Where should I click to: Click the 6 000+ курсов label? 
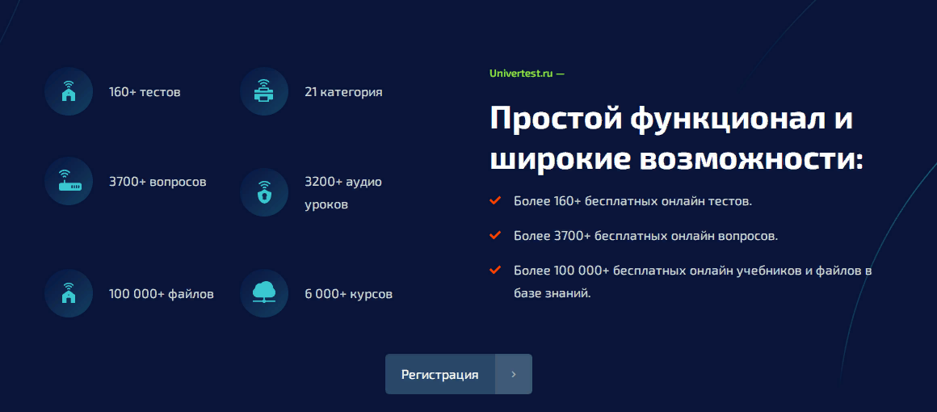click(348, 294)
